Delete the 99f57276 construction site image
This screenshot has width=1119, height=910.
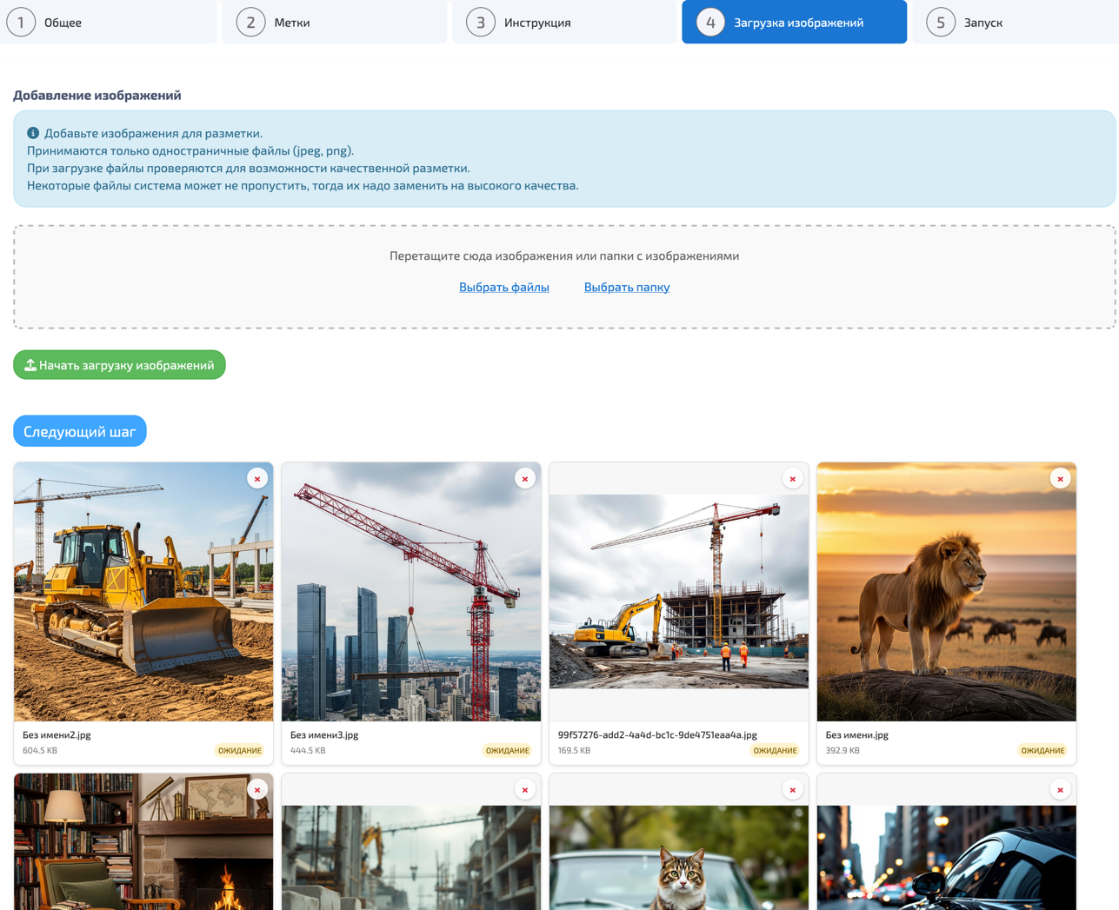tap(793, 479)
